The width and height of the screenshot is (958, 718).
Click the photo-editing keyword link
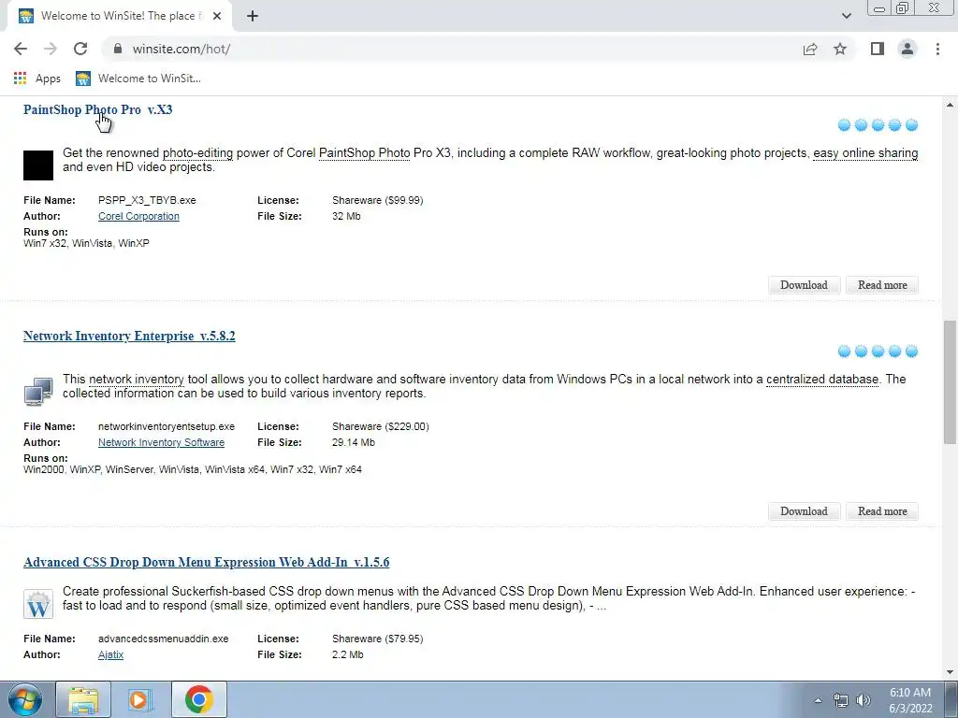coord(198,152)
